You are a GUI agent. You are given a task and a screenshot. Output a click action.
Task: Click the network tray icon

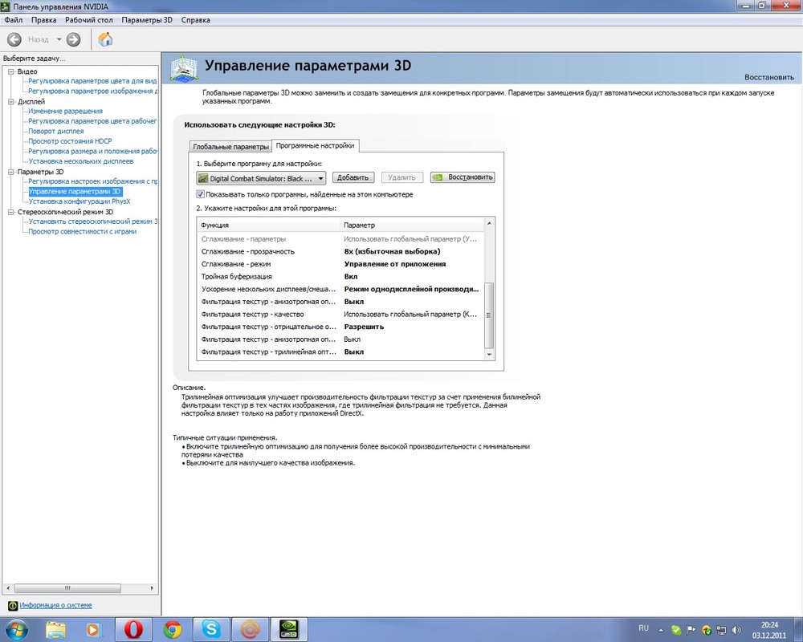[x=721, y=630]
